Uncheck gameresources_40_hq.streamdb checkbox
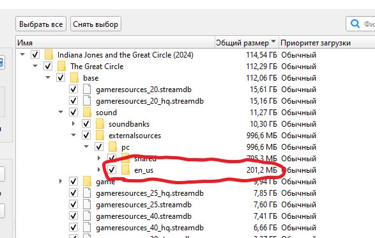 (73, 227)
